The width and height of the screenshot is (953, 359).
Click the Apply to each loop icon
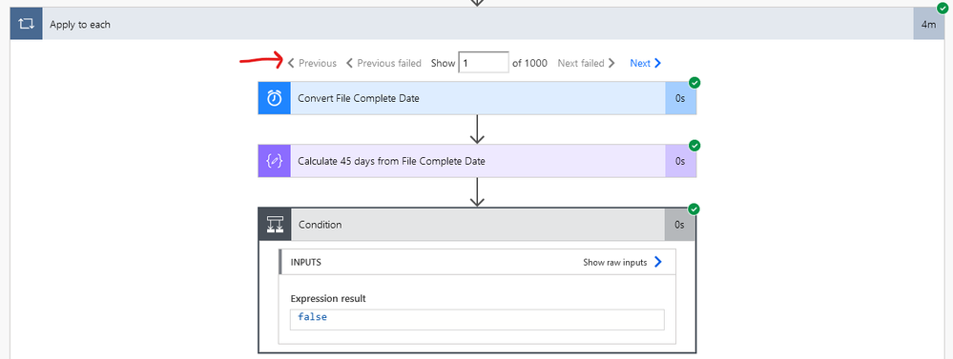click(x=26, y=24)
